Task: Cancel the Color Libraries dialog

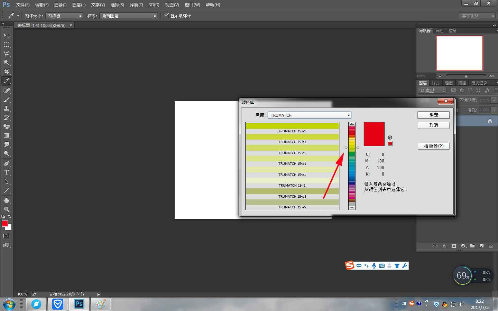Action: (434, 125)
